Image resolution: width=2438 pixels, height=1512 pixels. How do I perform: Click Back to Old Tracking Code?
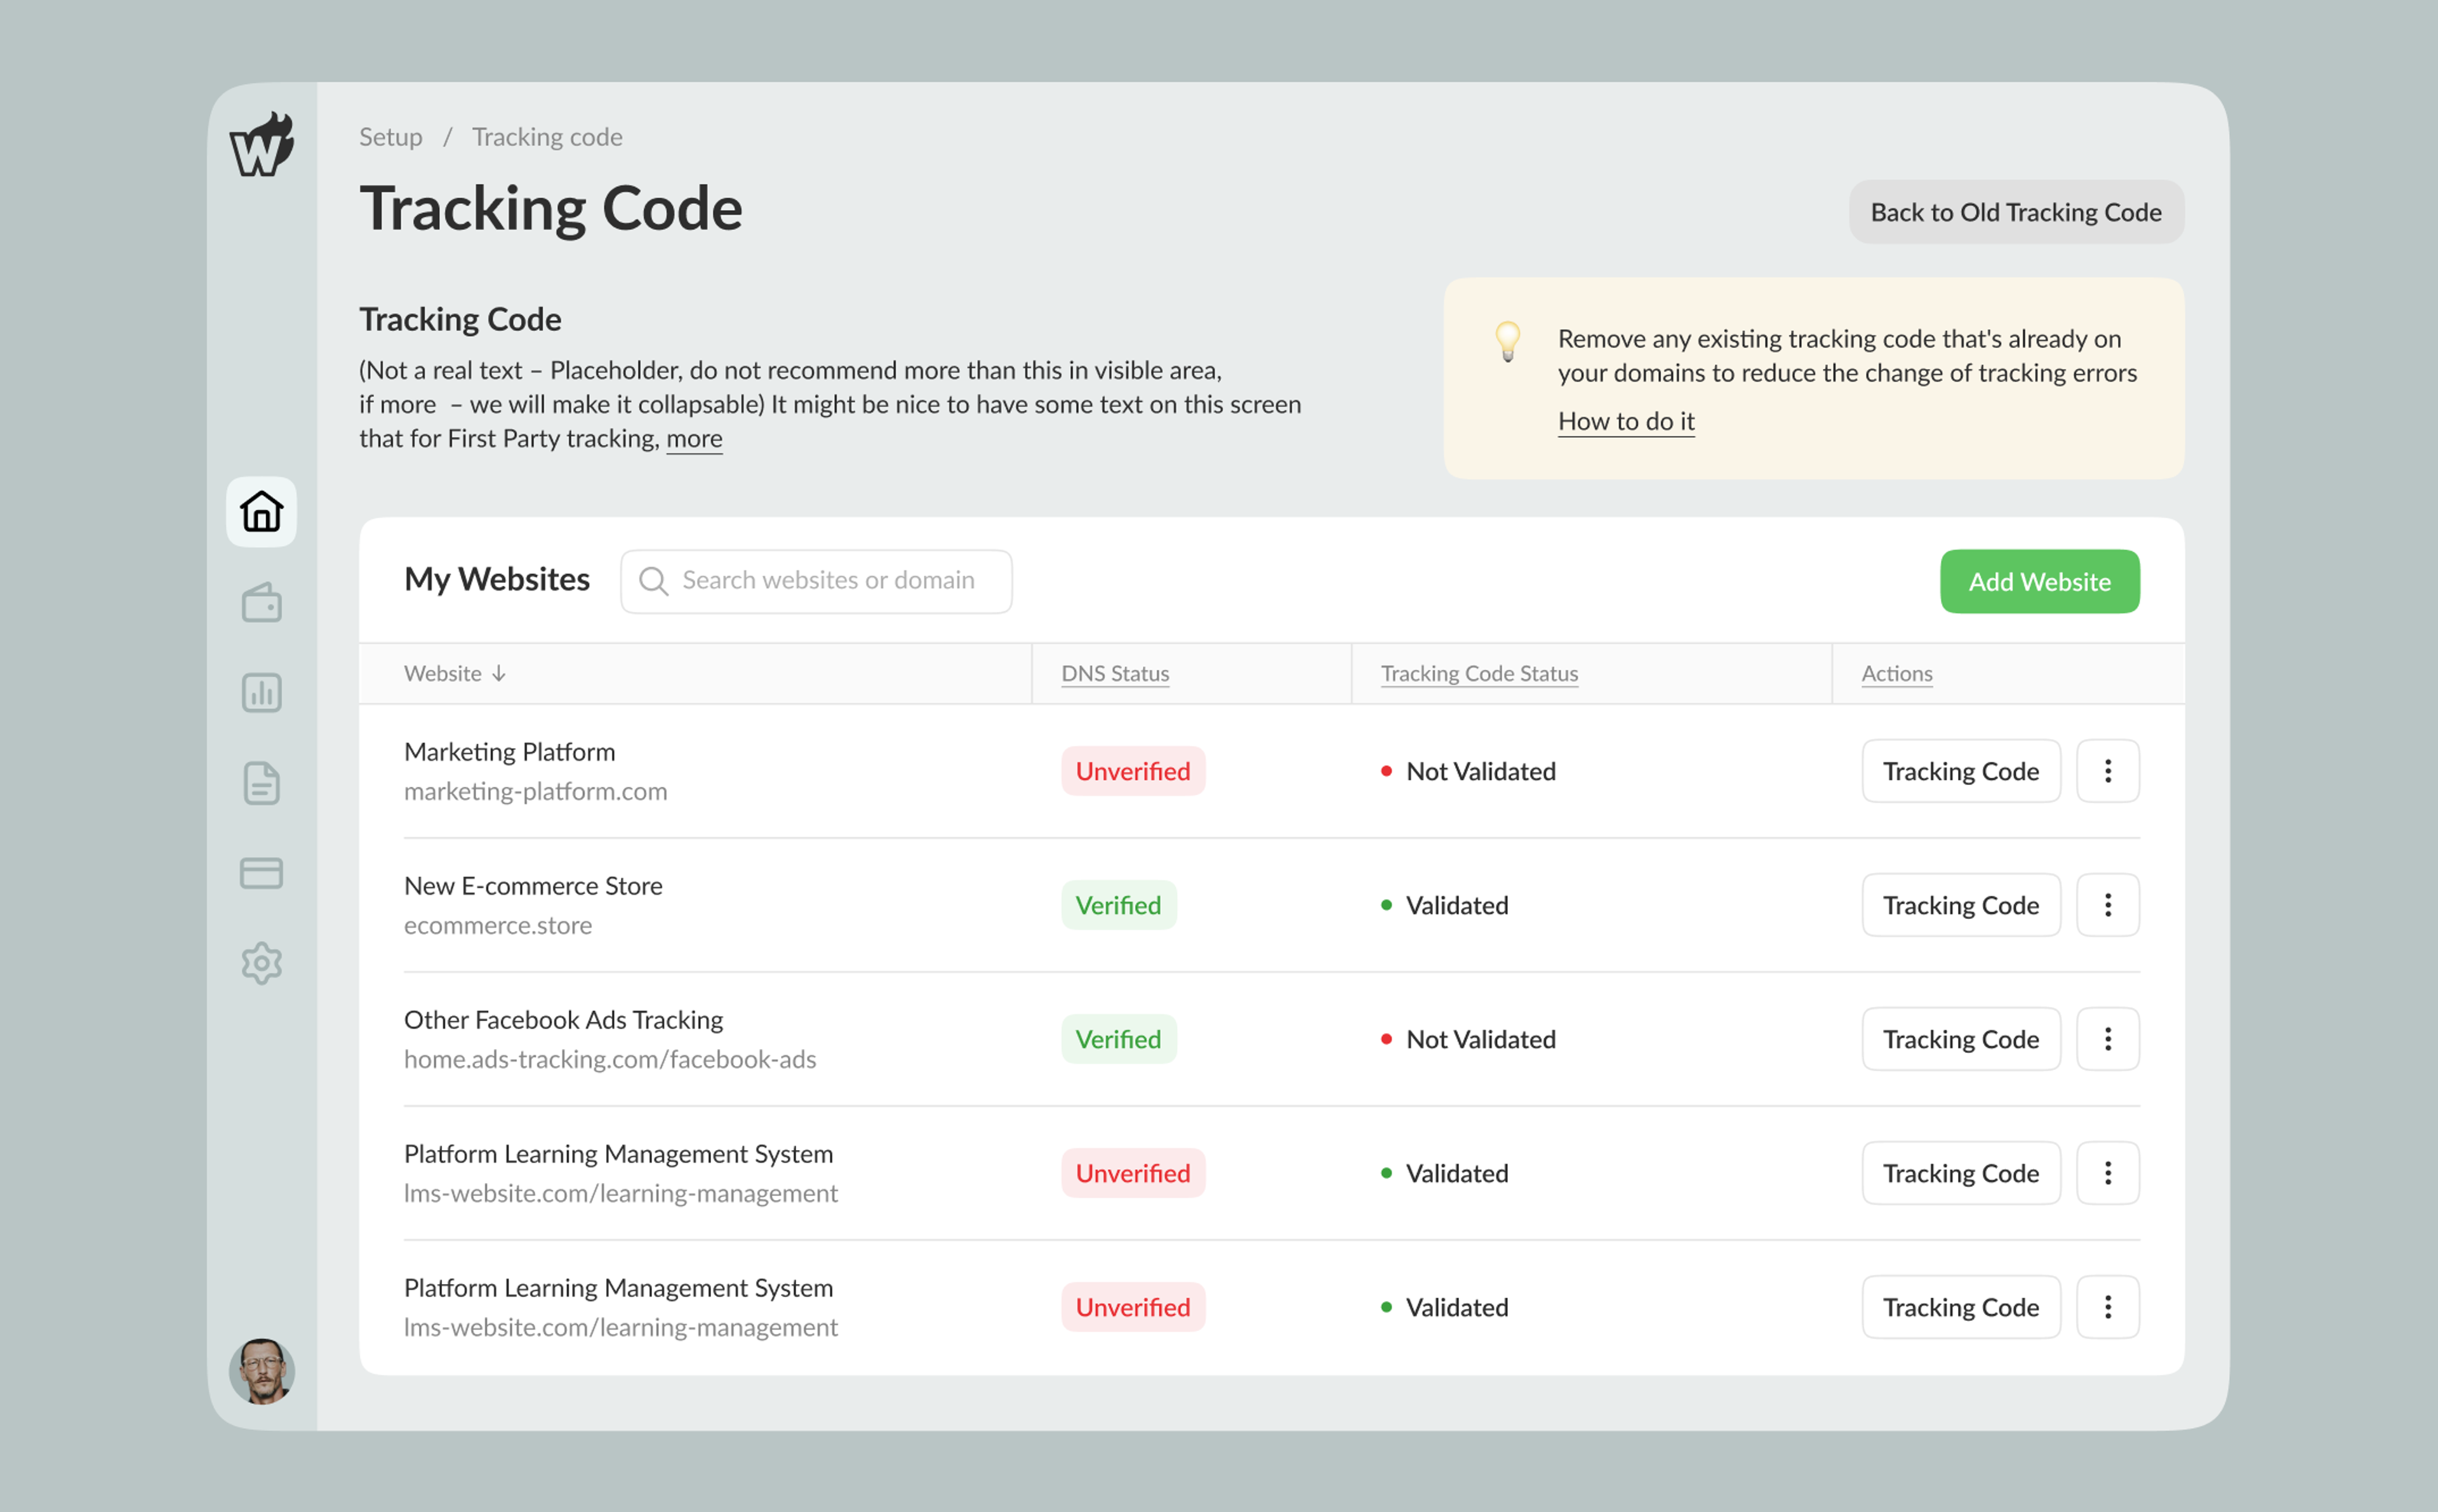point(2016,212)
